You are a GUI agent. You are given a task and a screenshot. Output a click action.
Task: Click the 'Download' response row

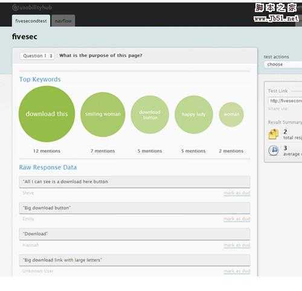click(135, 234)
